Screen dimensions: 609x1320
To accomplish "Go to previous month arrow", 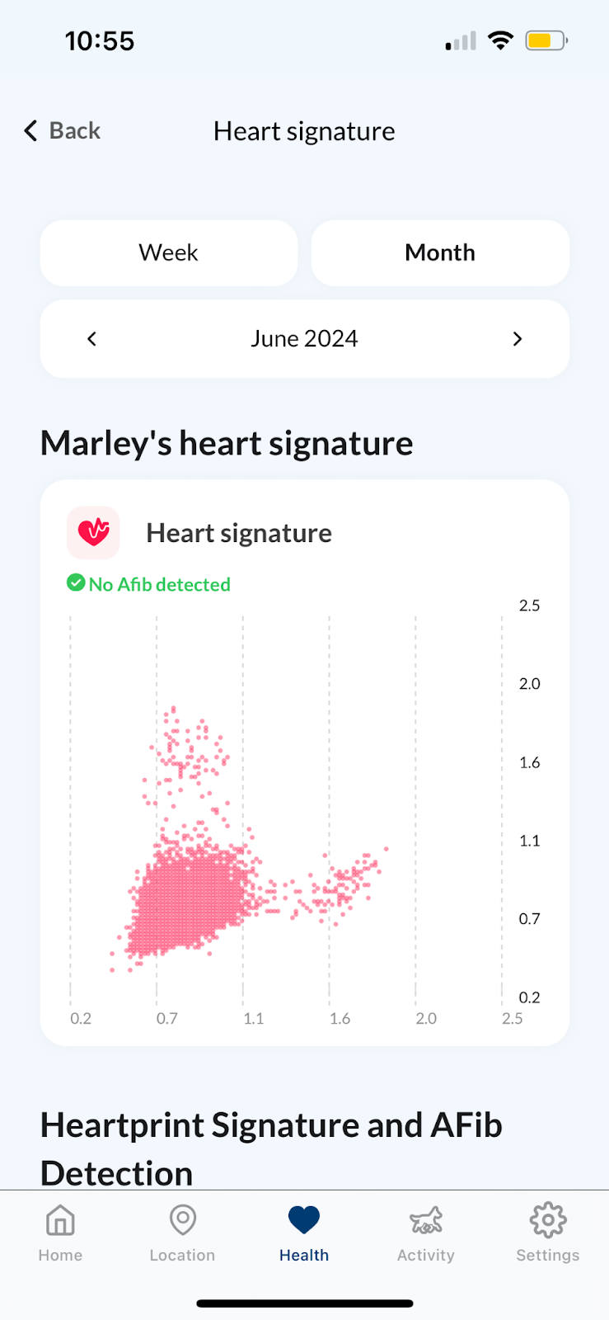I will pos(92,339).
